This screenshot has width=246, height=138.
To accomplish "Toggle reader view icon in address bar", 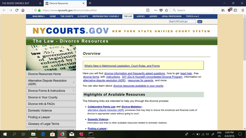I will click(x=148, y=10).
